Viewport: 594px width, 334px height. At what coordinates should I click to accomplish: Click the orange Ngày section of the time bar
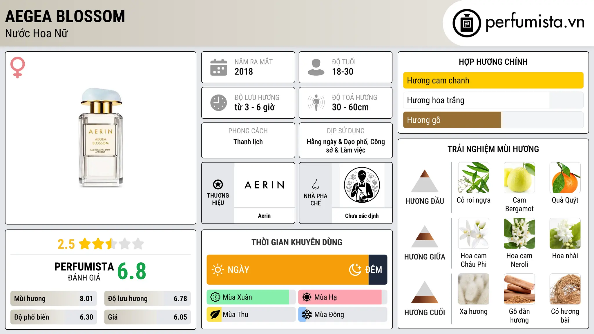click(287, 270)
